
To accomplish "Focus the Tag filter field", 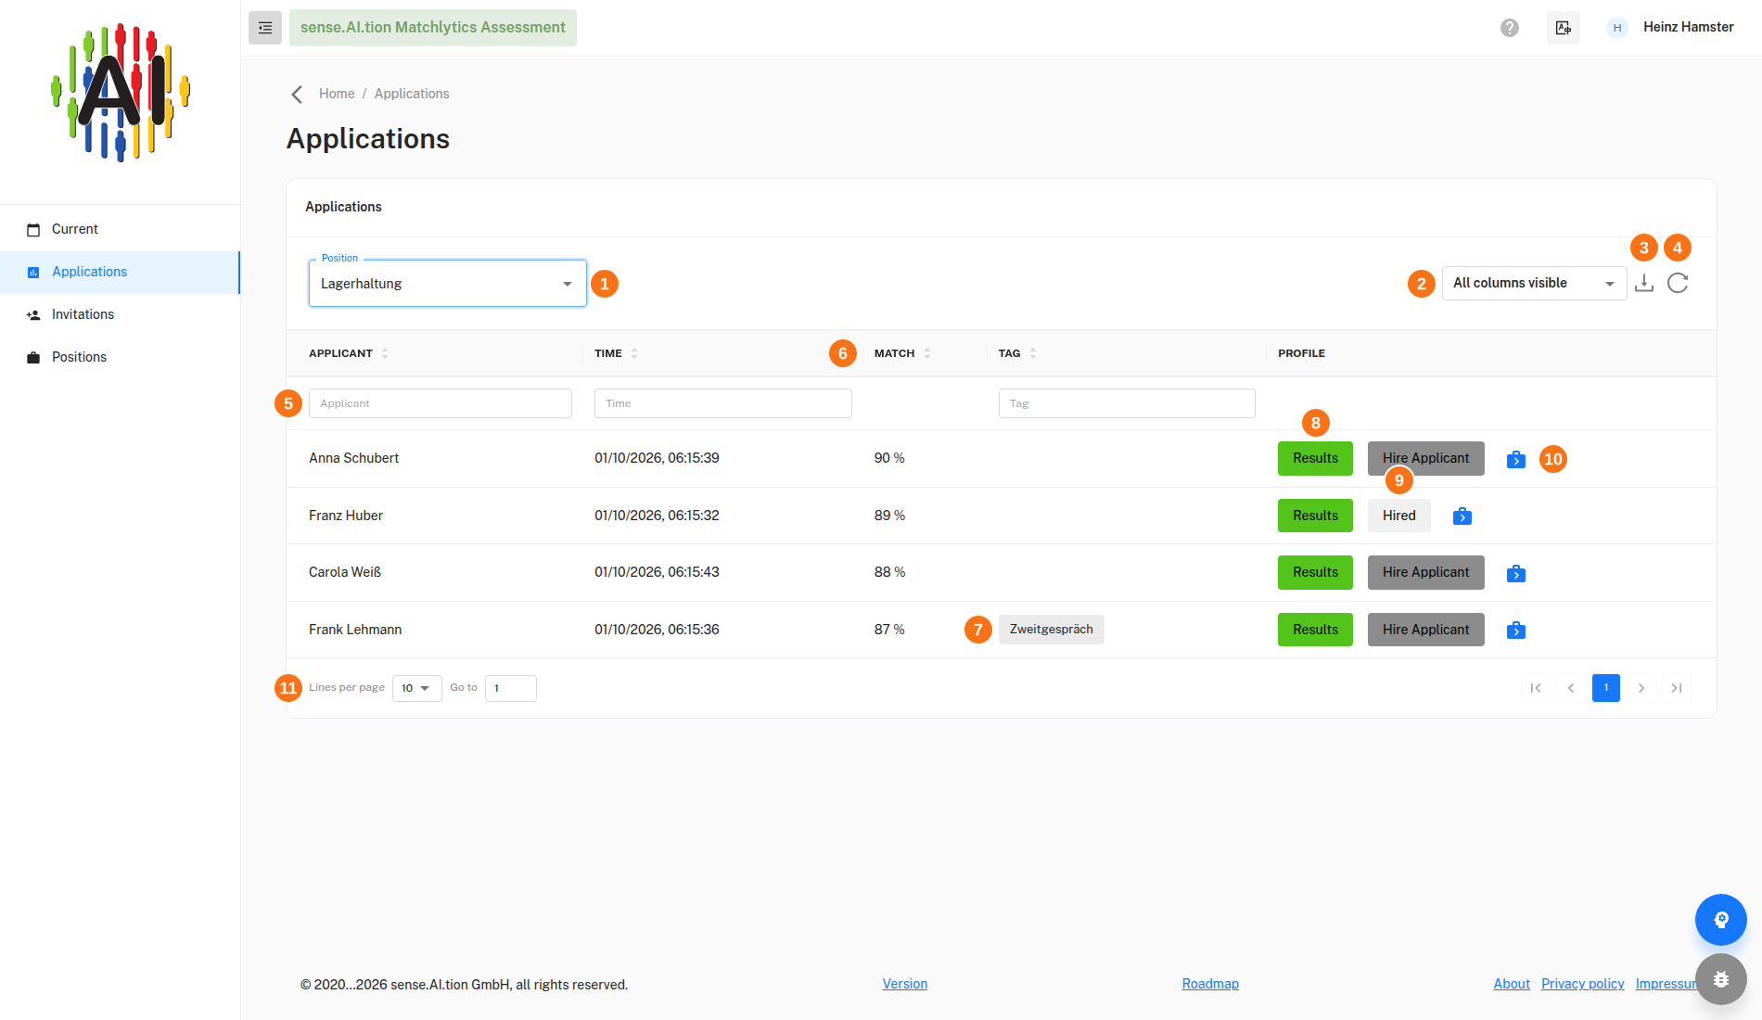I will tap(1127, 403).
